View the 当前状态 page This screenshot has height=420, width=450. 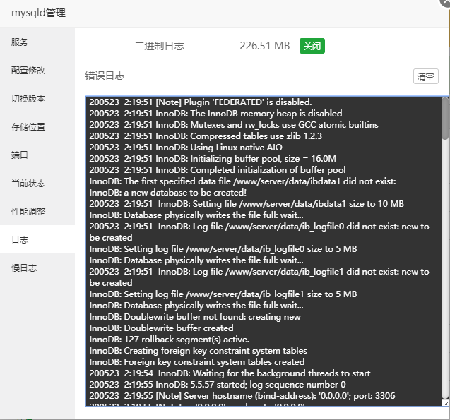click(28, 184)
